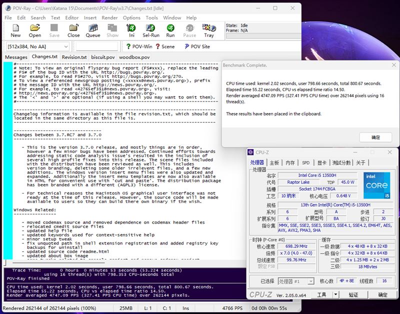Viewport: 400px width, 314px height.
Task: Open the biscuit.pov tab
Action: coord(103,57)
